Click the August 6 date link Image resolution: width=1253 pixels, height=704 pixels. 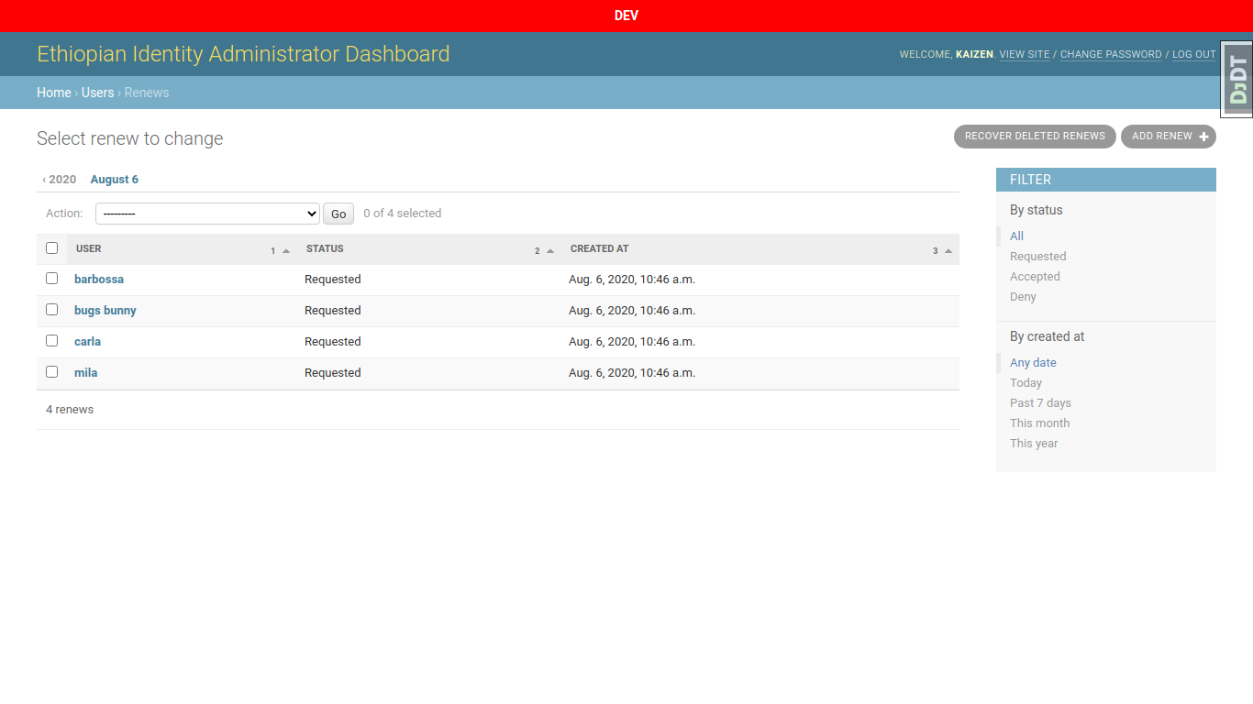115,180
